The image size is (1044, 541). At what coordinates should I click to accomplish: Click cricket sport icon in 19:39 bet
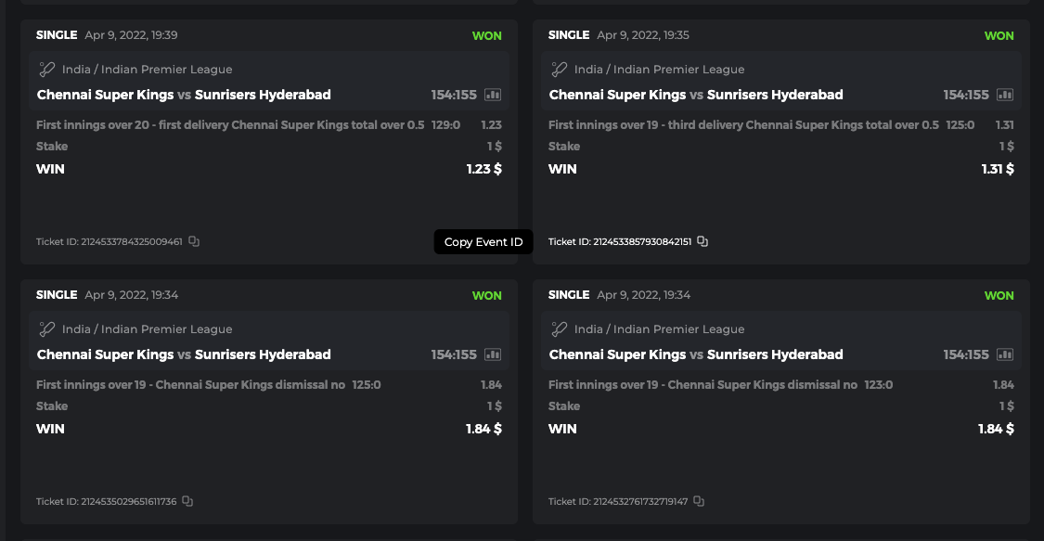[x=47, y=69]
